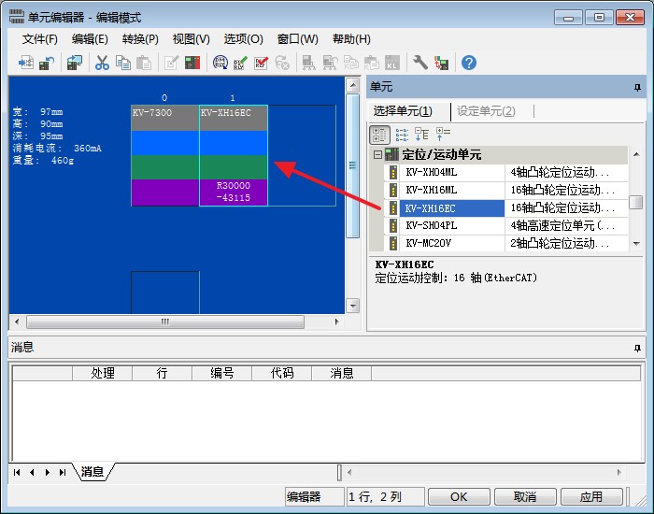The image size is (654, 514).
Task: Click the expand all tree icon in unit panel
Action: (421, 134)
